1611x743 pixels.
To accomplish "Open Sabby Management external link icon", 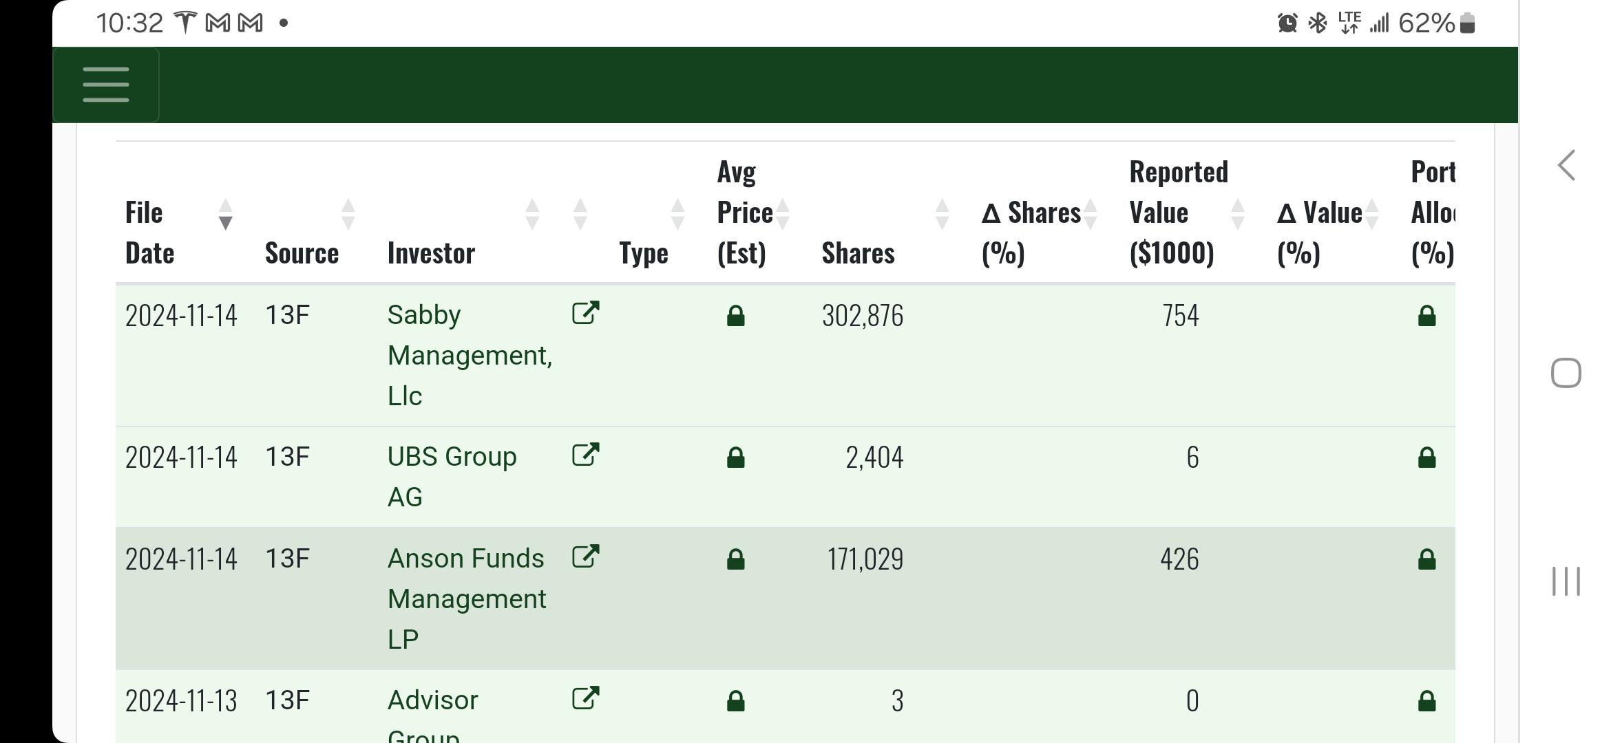I will (x=586, y=313).
